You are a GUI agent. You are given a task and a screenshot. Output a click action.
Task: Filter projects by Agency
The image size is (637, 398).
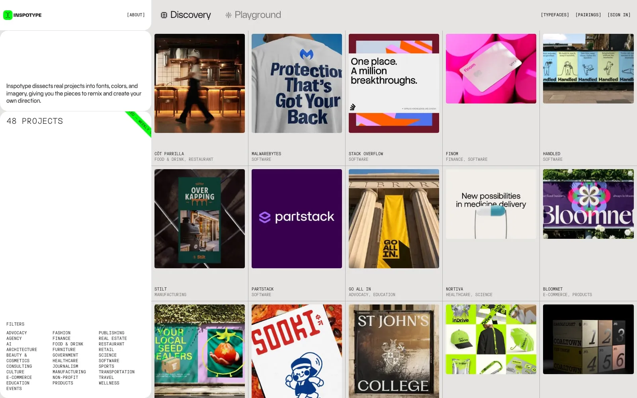coord(14,338)
